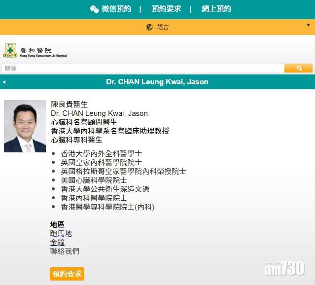Image resolution: width=315 pixels, height=285 pixels.
Task: Open the 語言 language selector
Action: point(163,27)
